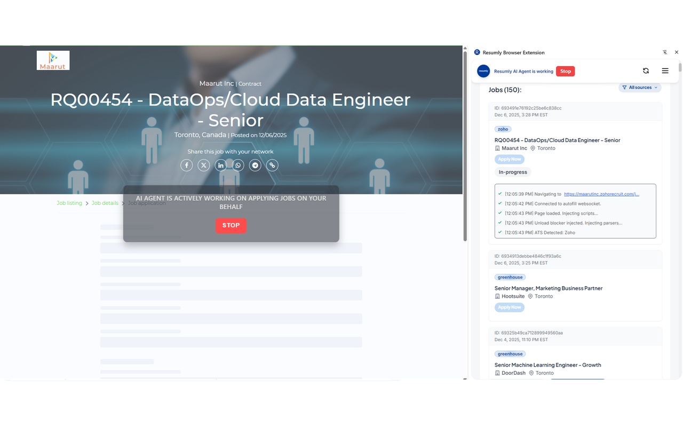Screen dimensions: 683x427
Task: Go to the Job details breadcrumb
Action: pos(105,203)
